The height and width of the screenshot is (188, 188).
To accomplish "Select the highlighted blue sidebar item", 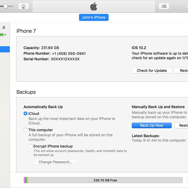I will (5, 49).
